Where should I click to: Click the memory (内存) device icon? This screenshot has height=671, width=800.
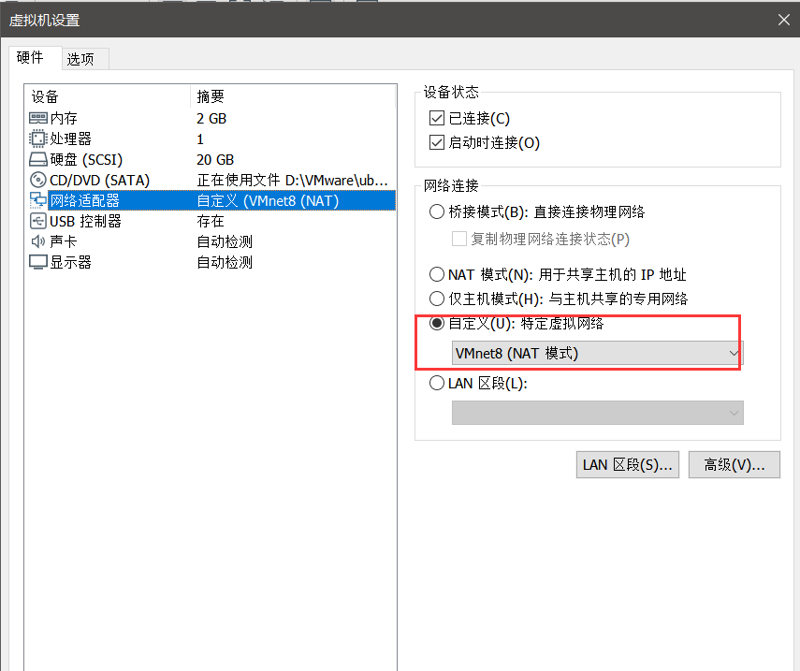38,118
